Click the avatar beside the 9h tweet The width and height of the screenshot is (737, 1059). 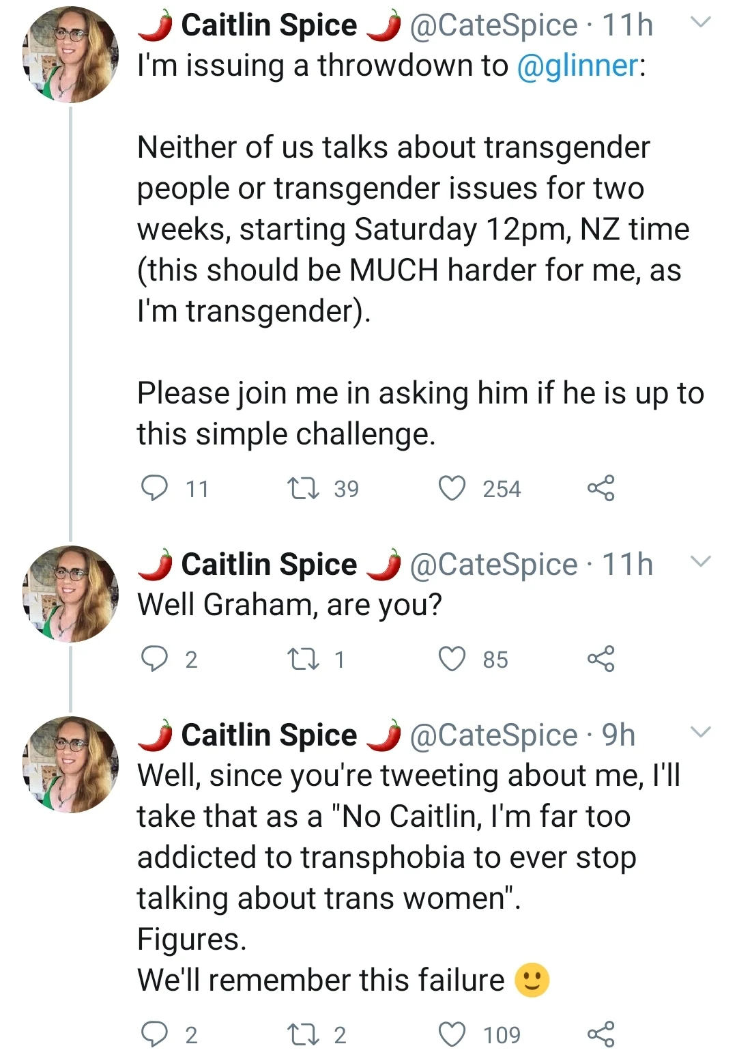(71, 765)
